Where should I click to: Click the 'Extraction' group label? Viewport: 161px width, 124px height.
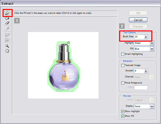(x=128, y=61)
